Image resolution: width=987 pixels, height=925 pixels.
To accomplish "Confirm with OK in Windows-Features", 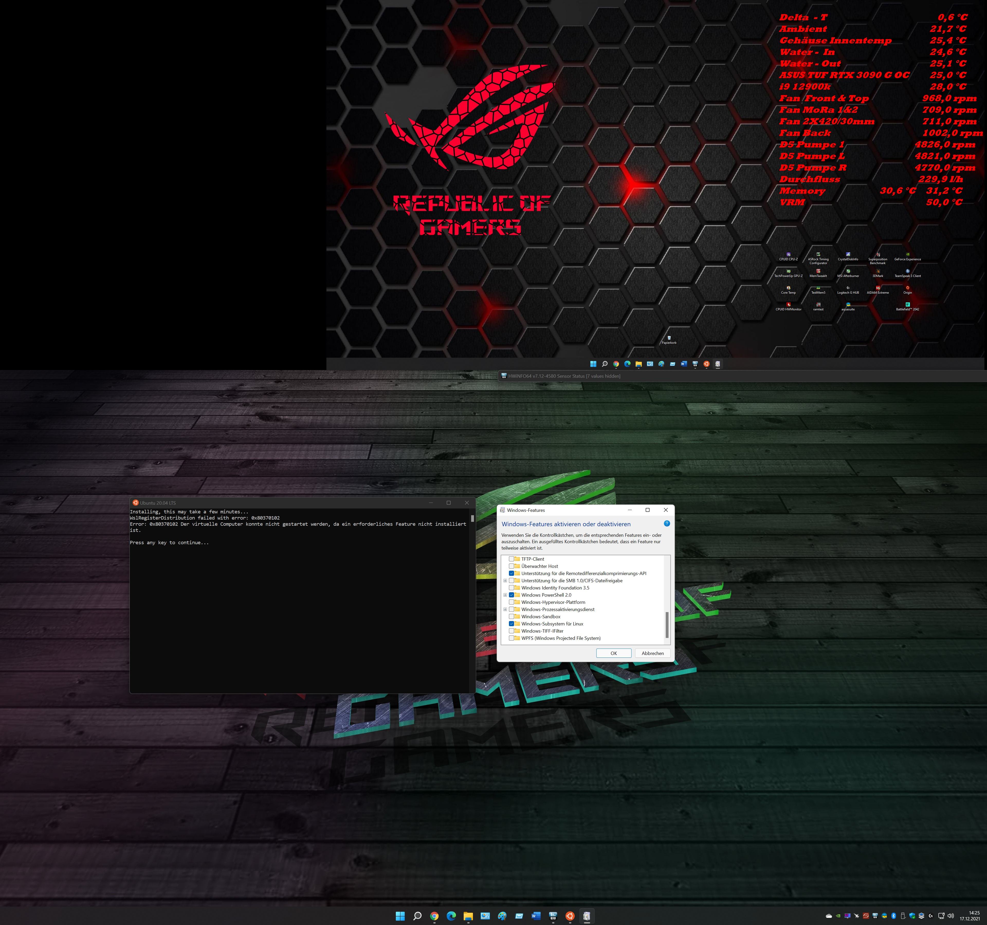I will pyautogui.click(x=614, y=653).
